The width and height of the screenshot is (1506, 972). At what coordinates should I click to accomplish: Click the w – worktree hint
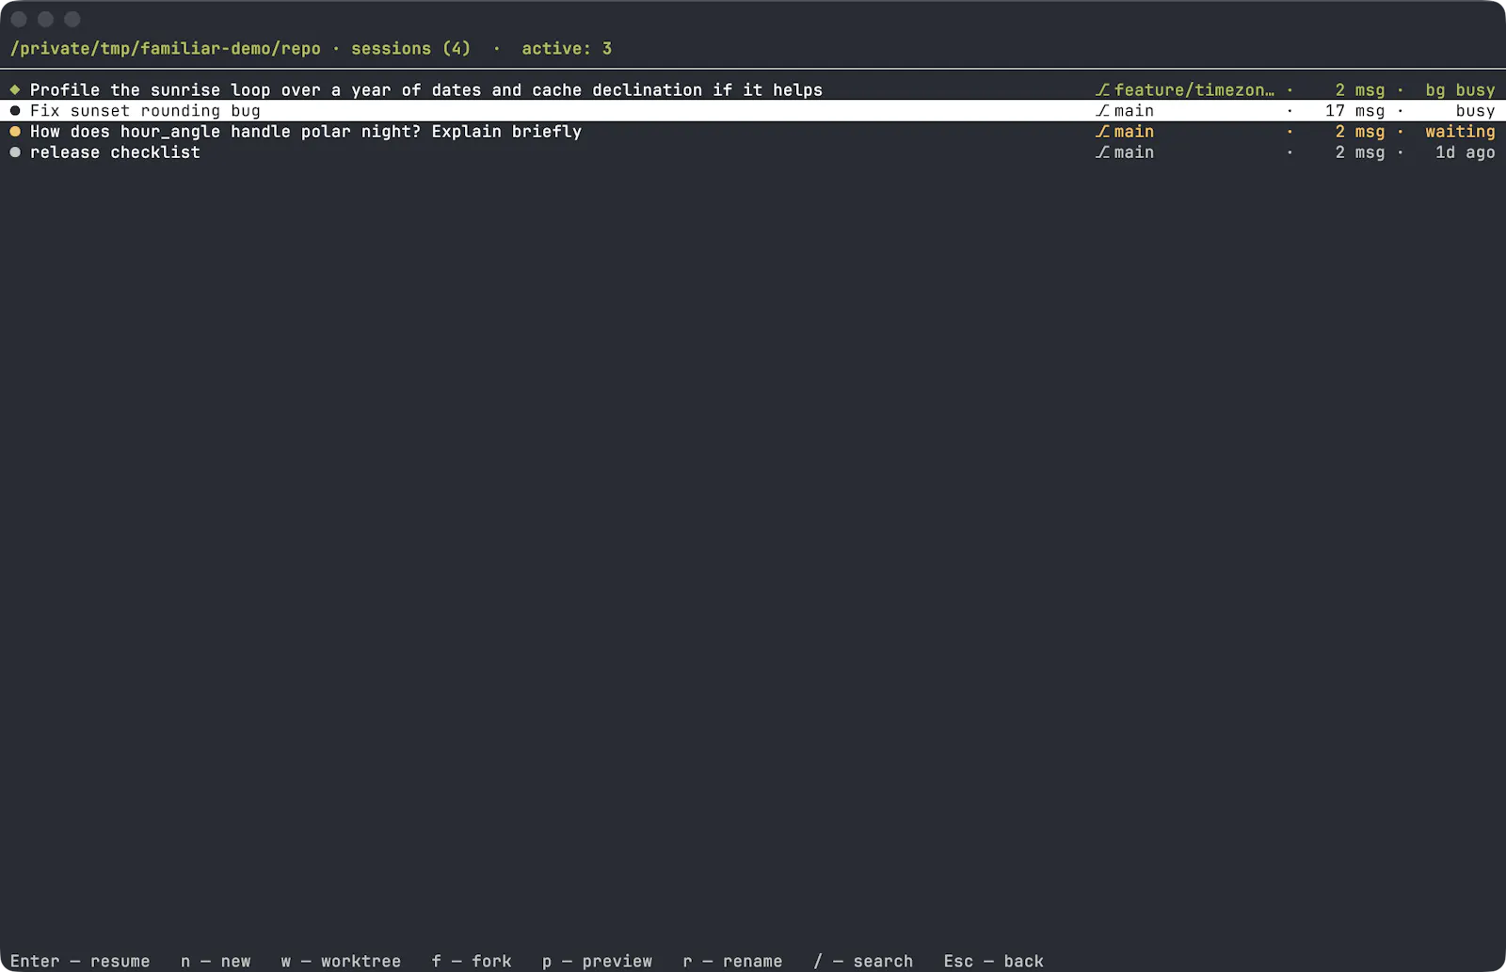tap(341, 961)
